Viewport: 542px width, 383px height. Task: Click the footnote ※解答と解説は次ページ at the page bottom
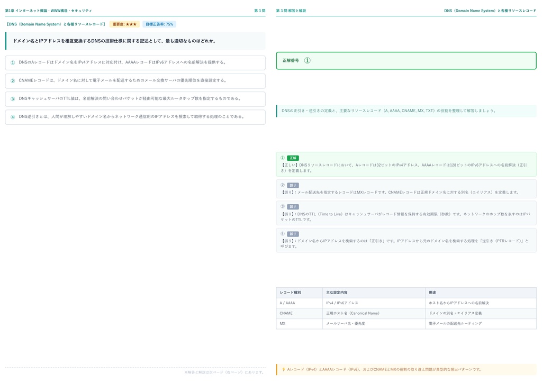click(x=224, y=372)
